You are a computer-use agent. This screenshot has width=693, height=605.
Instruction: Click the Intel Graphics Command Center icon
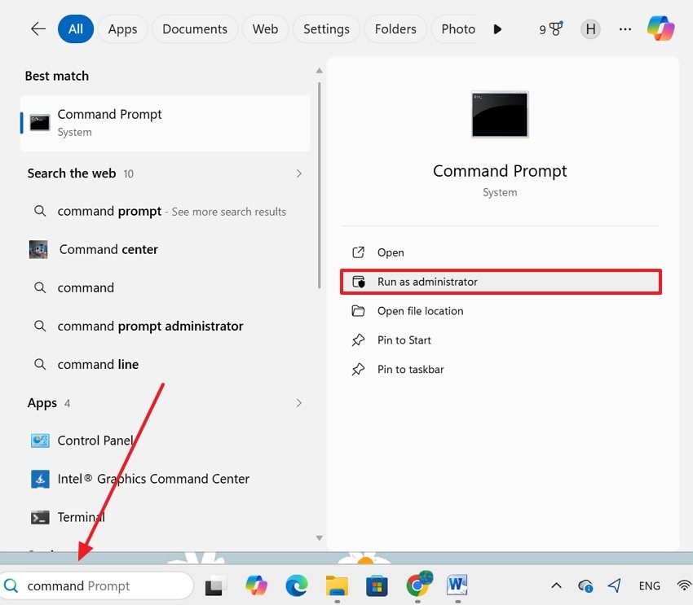pos(40,479)
